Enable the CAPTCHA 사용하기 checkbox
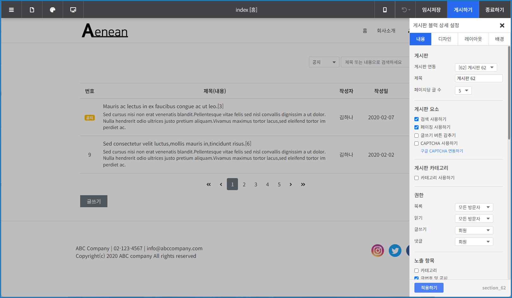 417,144
